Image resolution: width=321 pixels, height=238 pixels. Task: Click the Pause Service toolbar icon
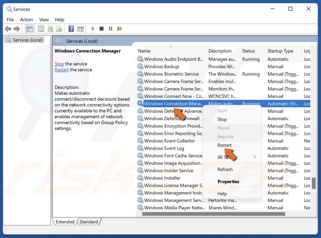click(111, 29)
